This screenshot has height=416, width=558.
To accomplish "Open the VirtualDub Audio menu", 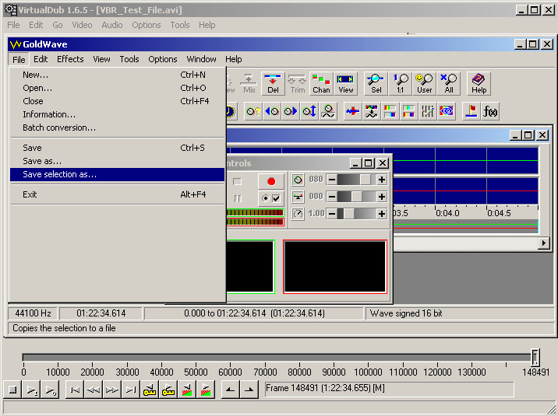I will point(112,25).
